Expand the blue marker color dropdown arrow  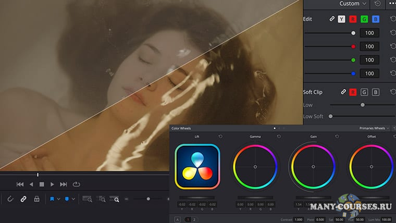pos(73,199)
